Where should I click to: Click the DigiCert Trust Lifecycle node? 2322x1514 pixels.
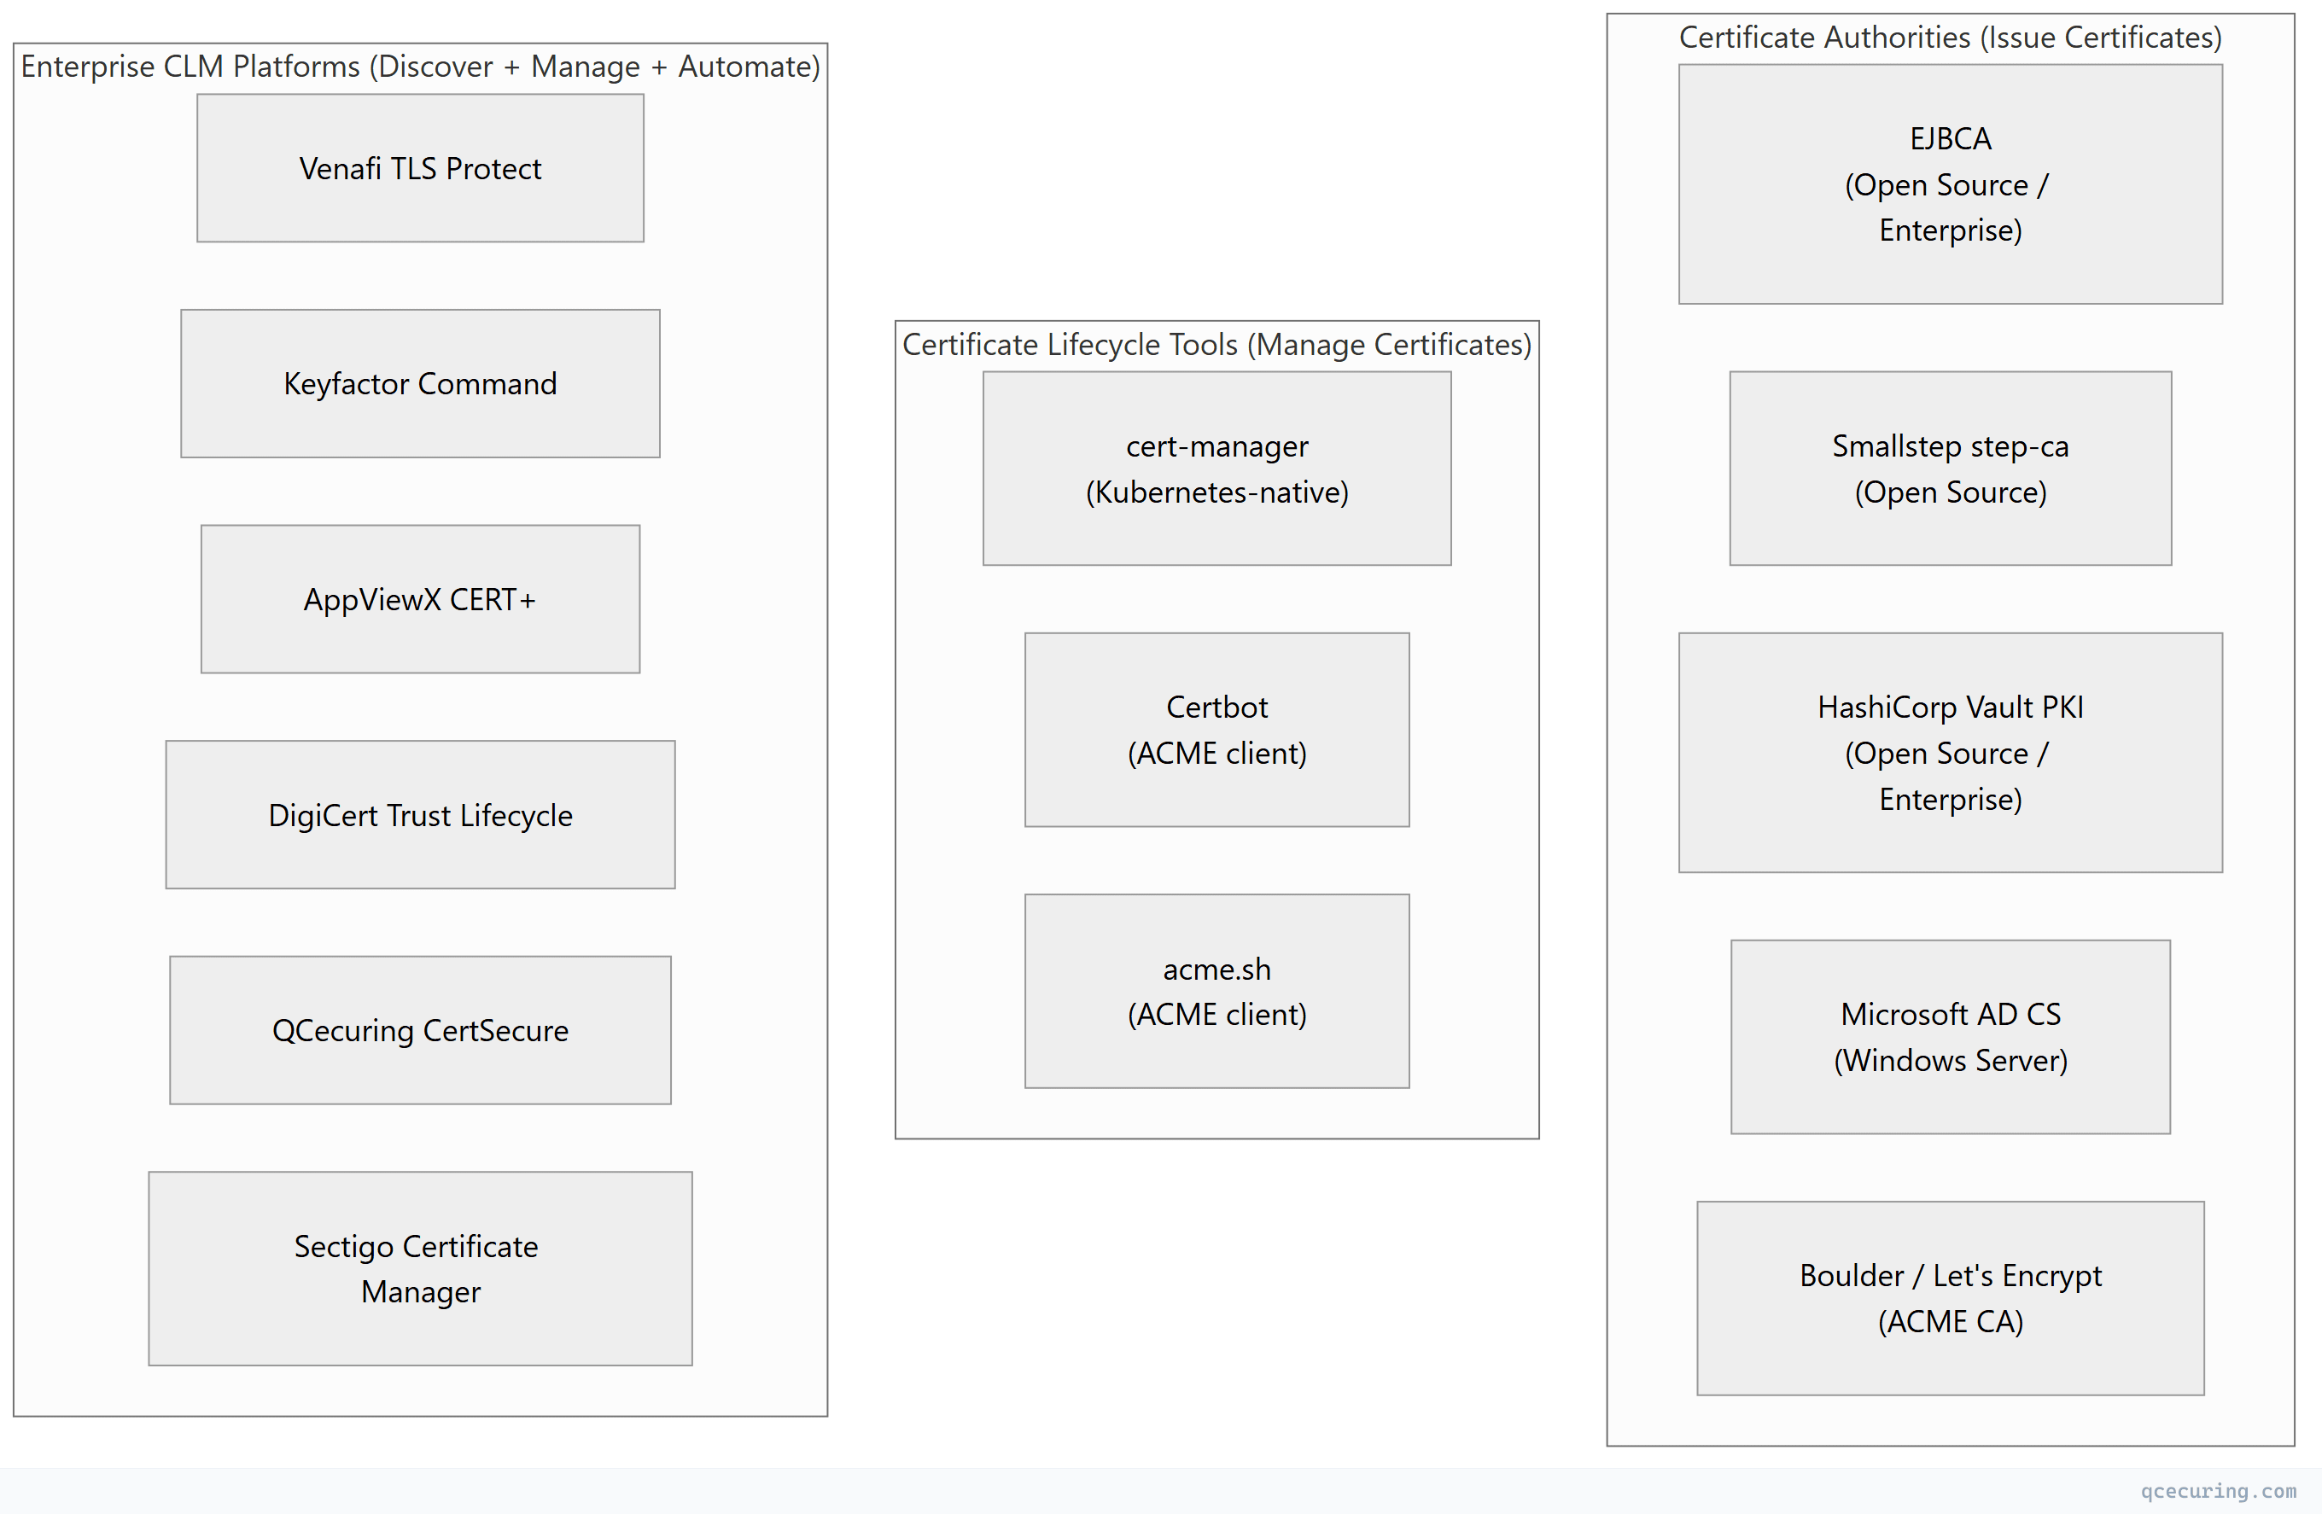(x=421, y=814)
